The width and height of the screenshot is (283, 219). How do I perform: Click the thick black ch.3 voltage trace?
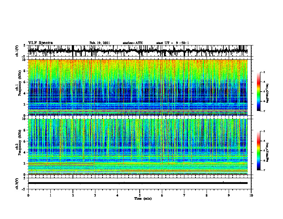(138, 183)
